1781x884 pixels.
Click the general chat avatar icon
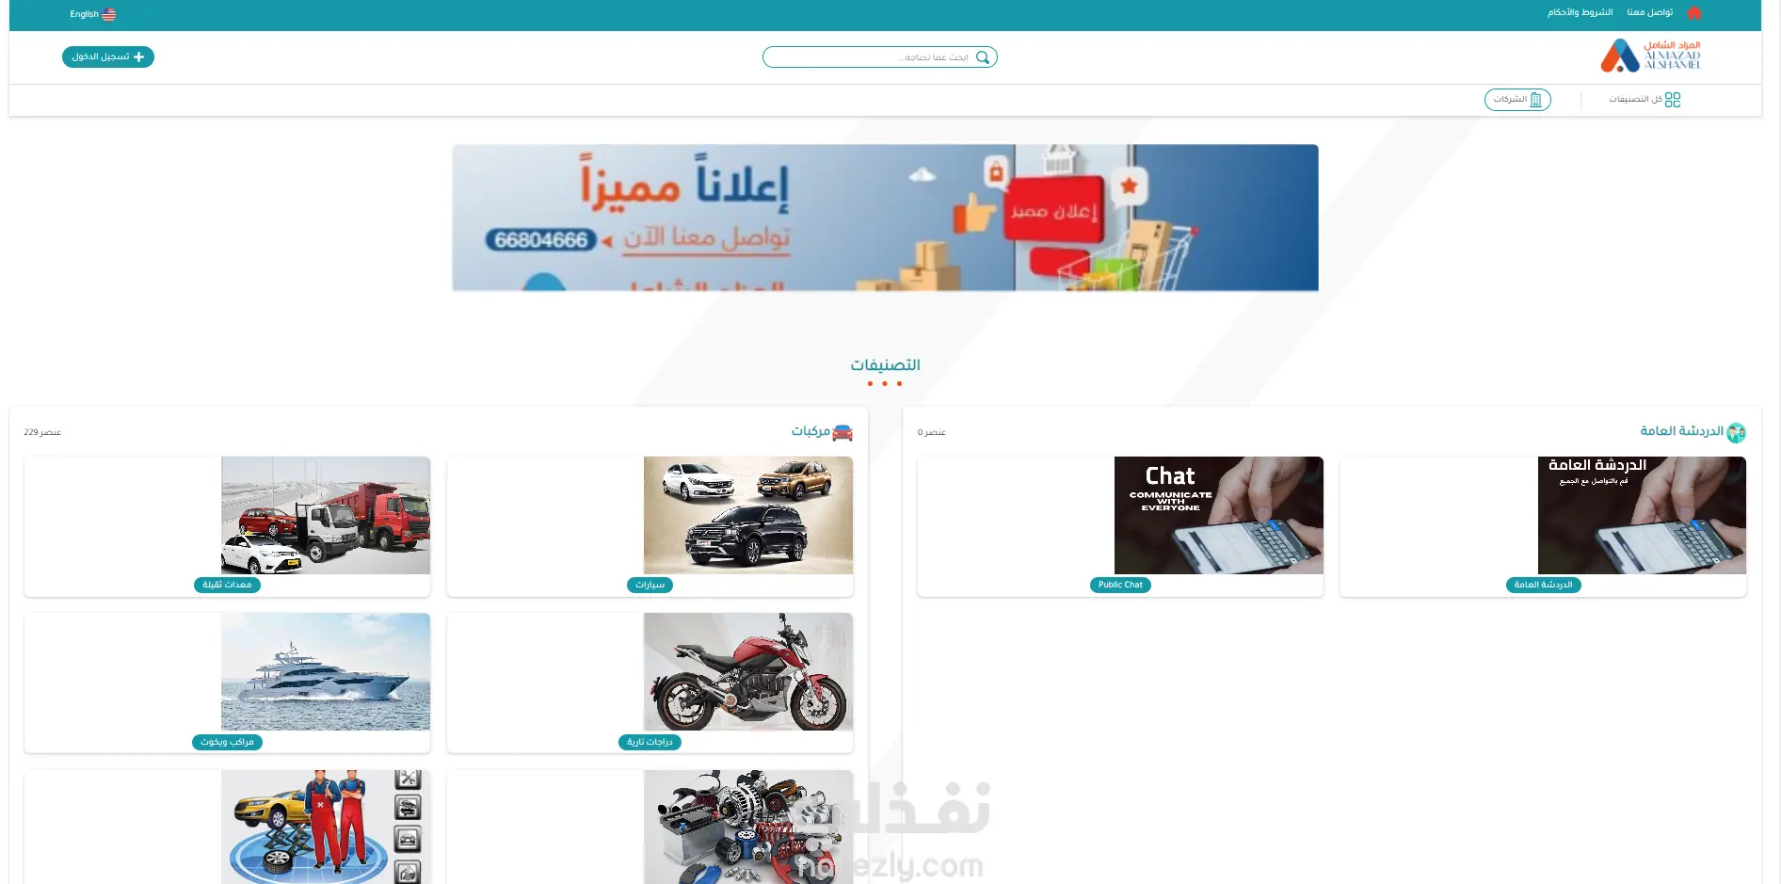[1737, 432]
